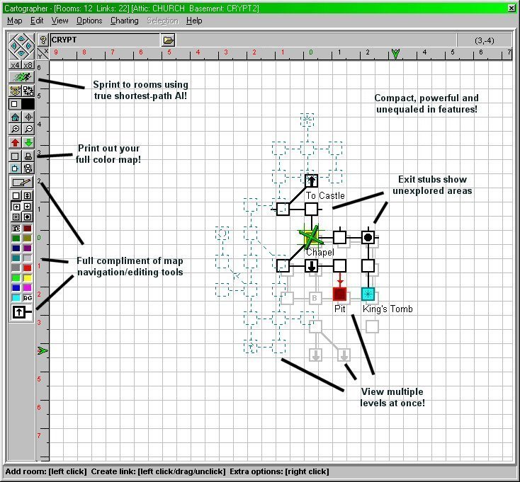Image resolution: width=520 pixels, height=482 pixels.
Task: Go up a level with the red arrow
Action: point(15,142)
